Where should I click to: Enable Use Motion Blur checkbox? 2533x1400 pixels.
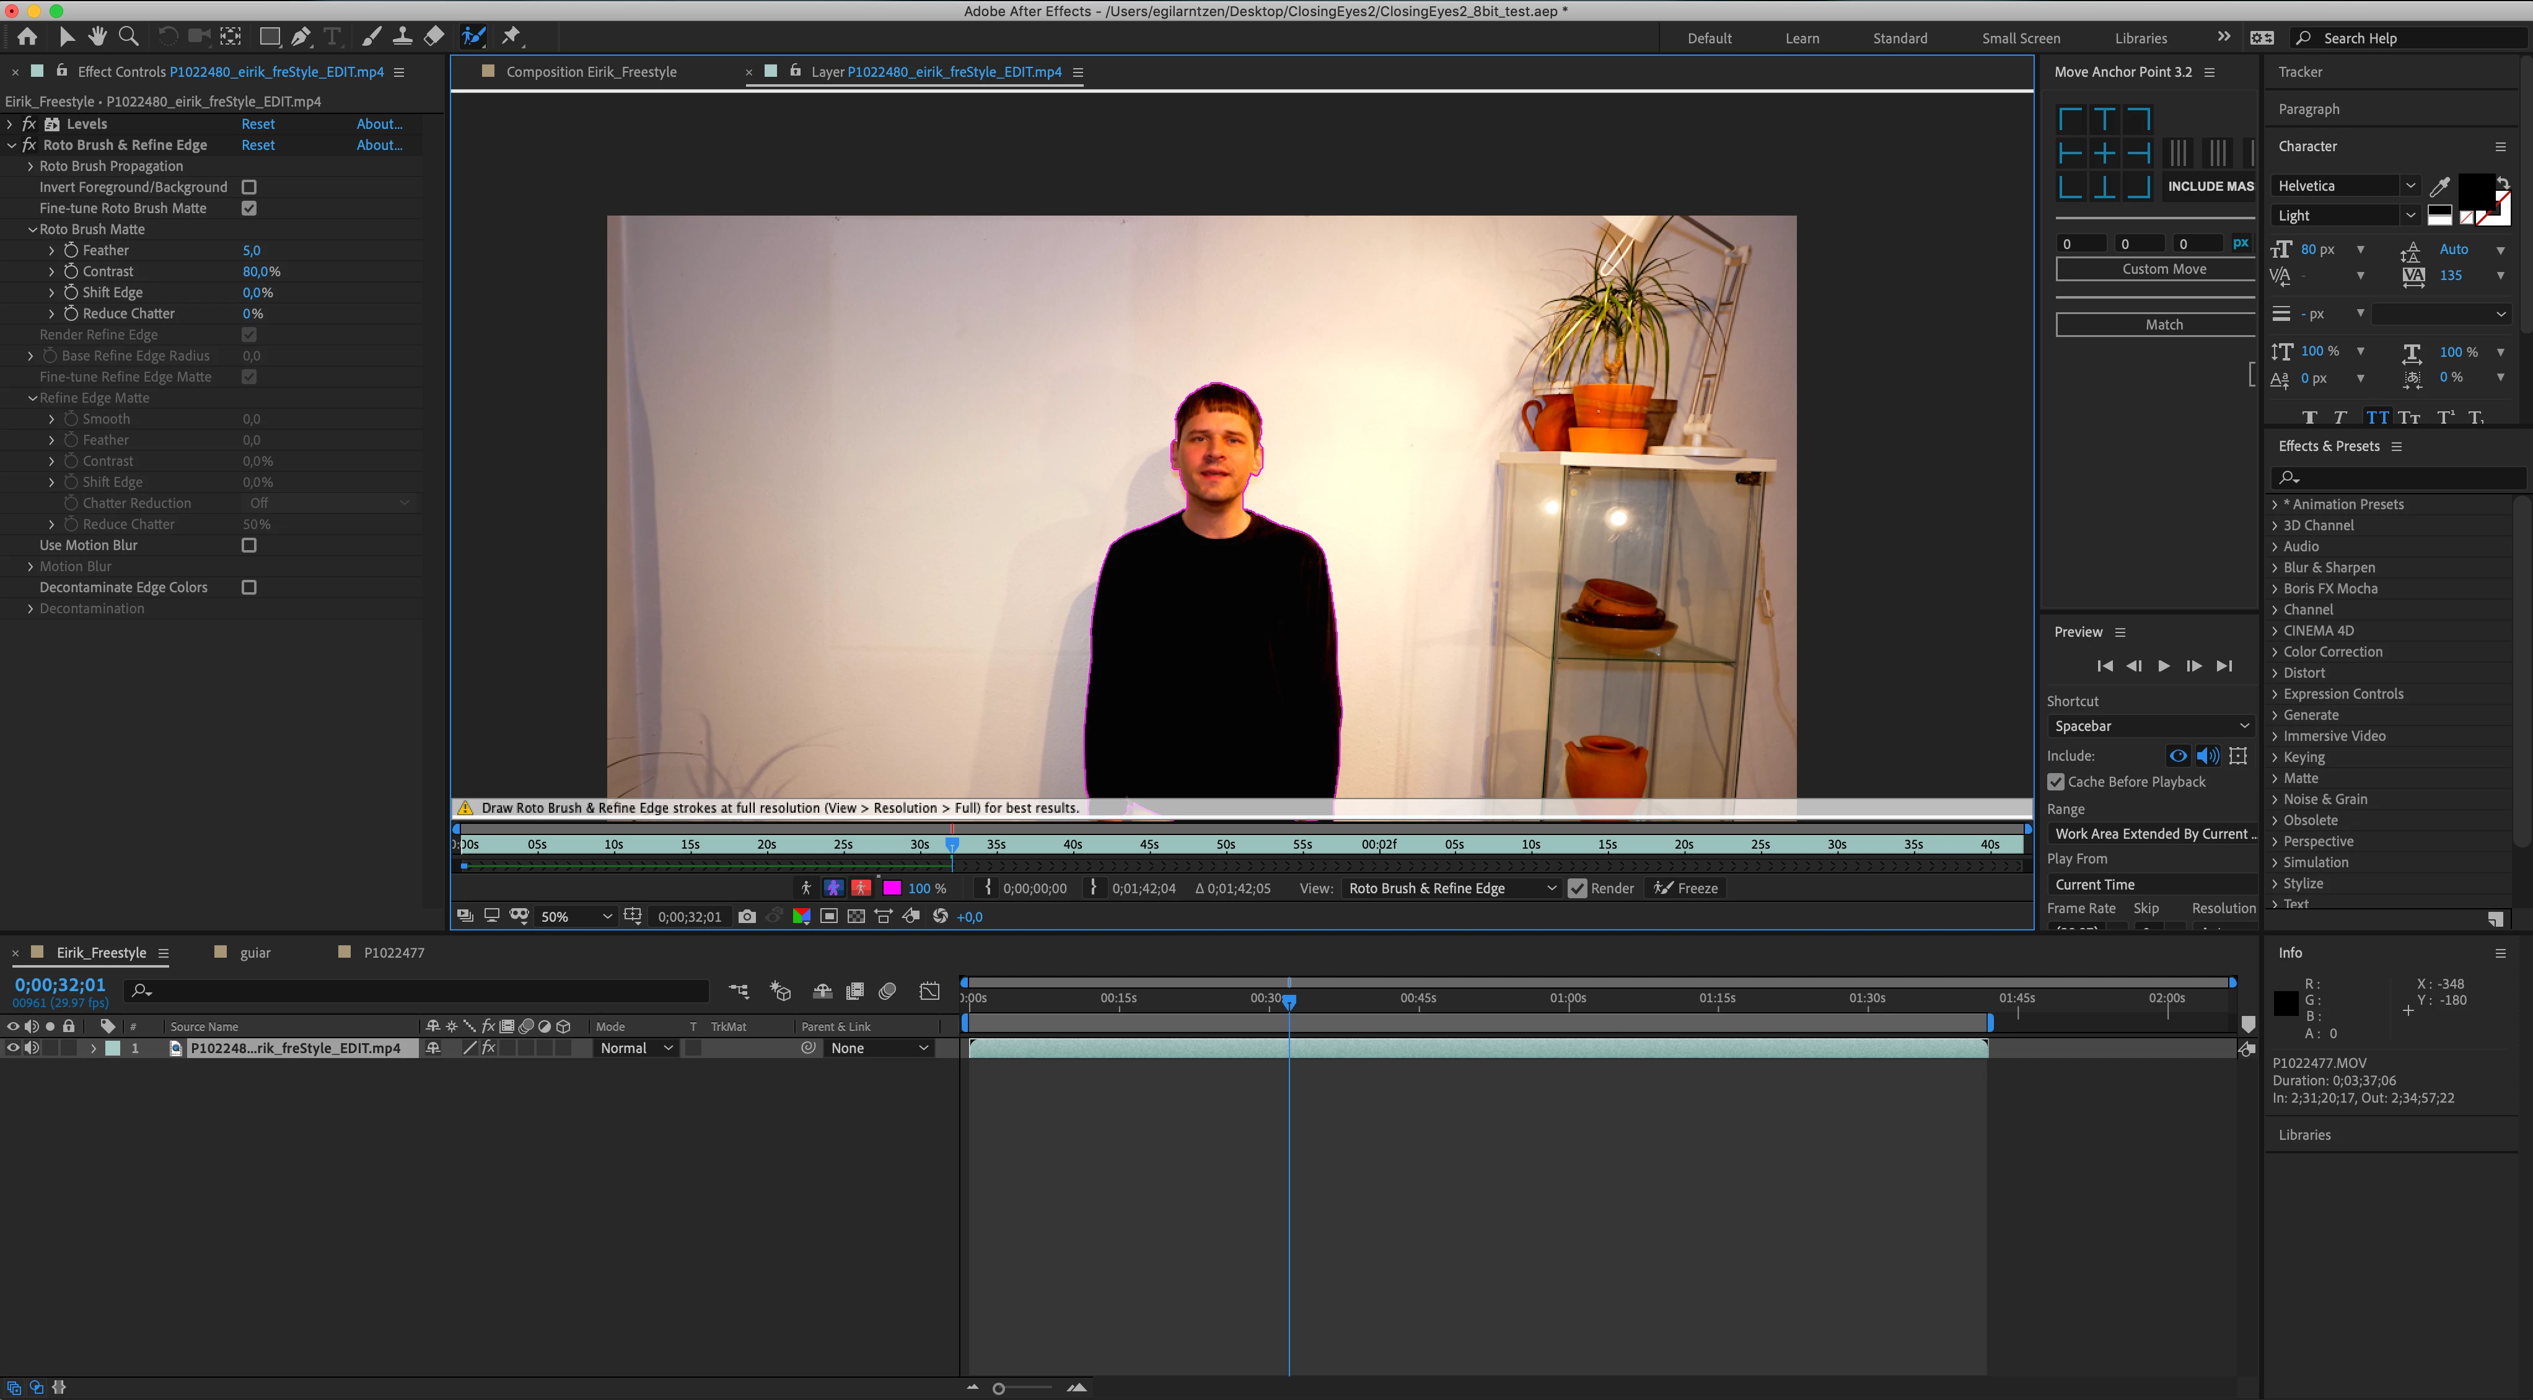[x=249, y=545]
